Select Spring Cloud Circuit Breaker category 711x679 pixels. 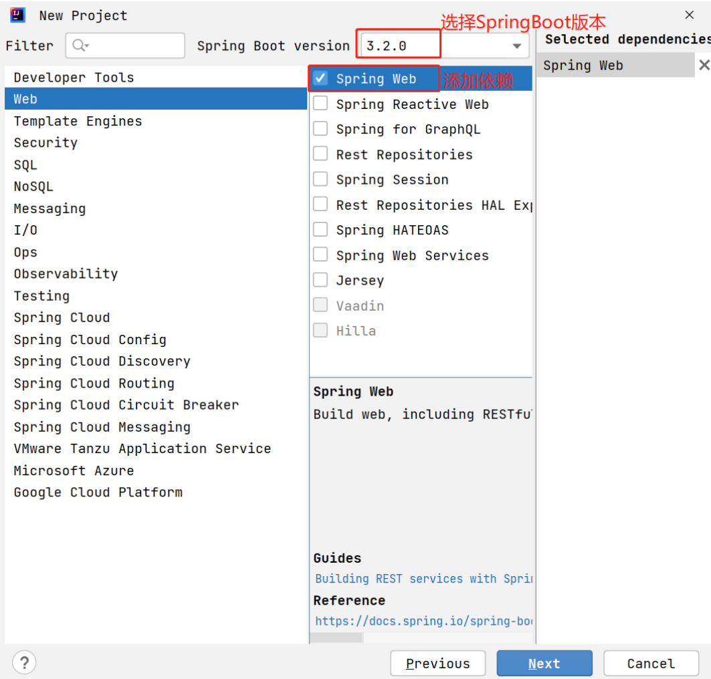[x=156, y=405]
